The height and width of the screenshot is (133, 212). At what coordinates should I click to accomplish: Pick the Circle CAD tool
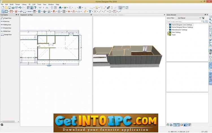110,12
